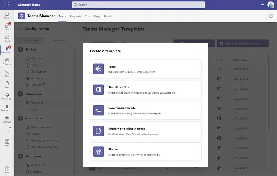Choose the Modern site without group title

(x=127, y=129)
